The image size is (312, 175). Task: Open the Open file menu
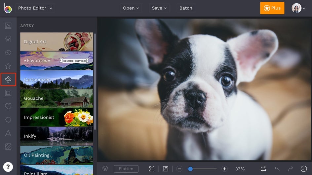[131, 8]
